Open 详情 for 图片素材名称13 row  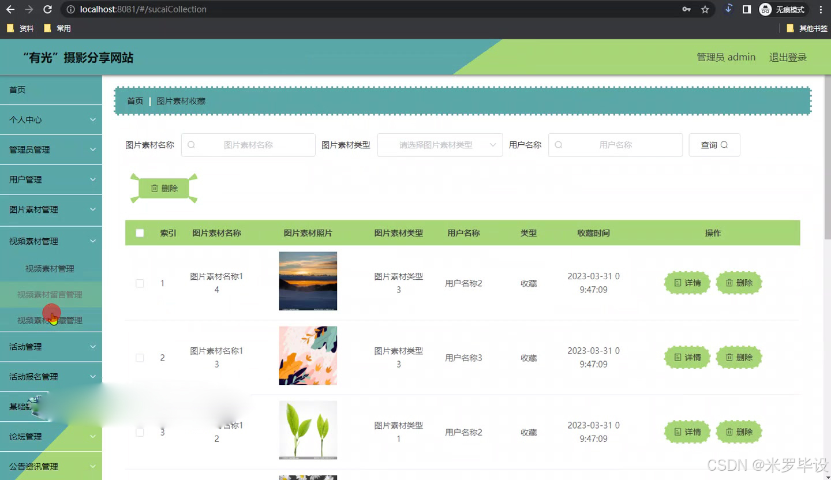[687, 357]
